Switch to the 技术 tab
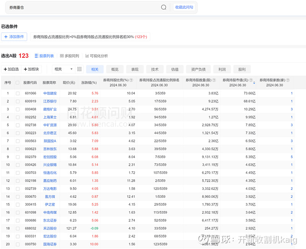The width and height of the screenshot is (306, 249). click(155, 69)
